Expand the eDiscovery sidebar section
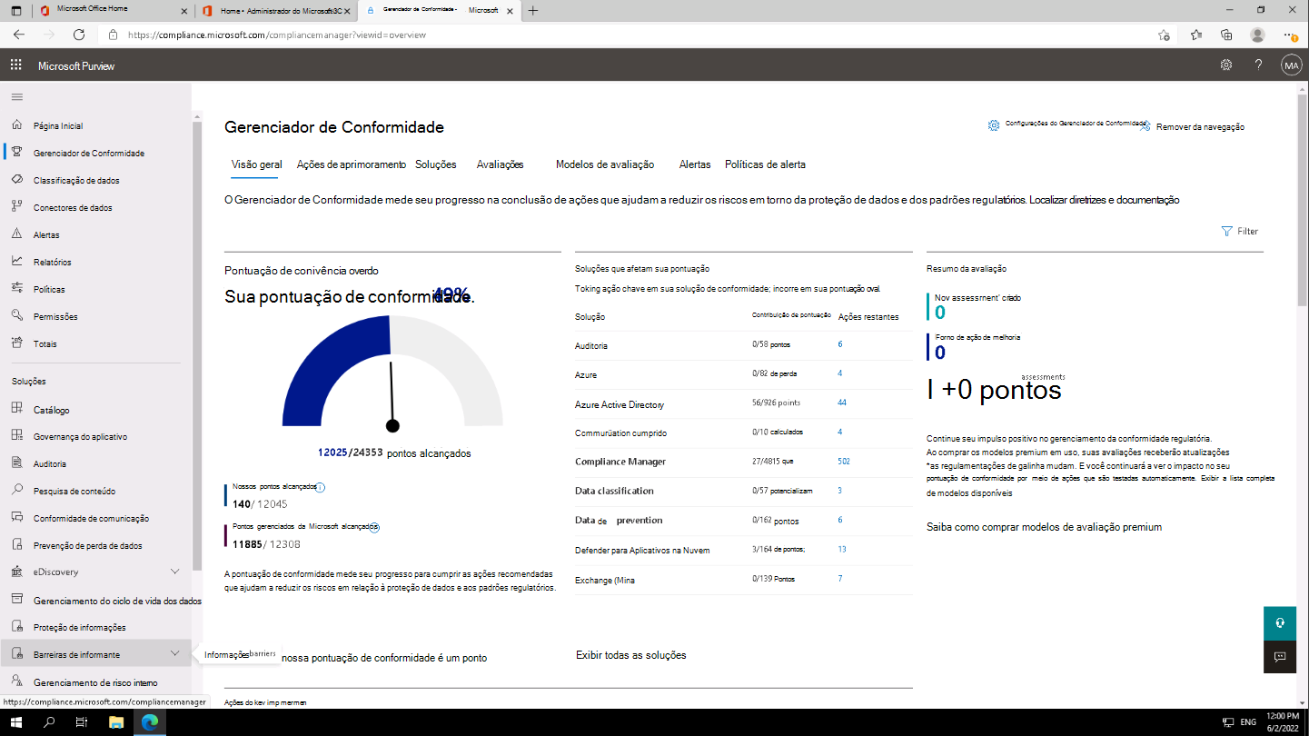Viewport: 1309px width, 736px height. [175, 572]
